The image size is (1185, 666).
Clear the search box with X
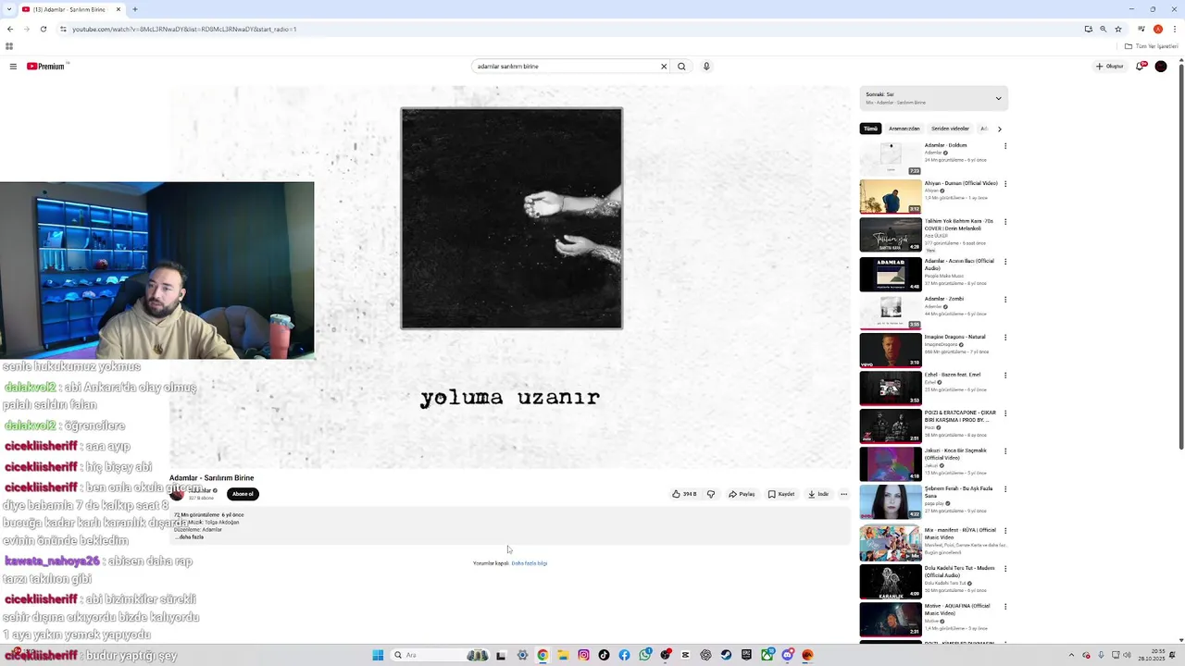663,67
